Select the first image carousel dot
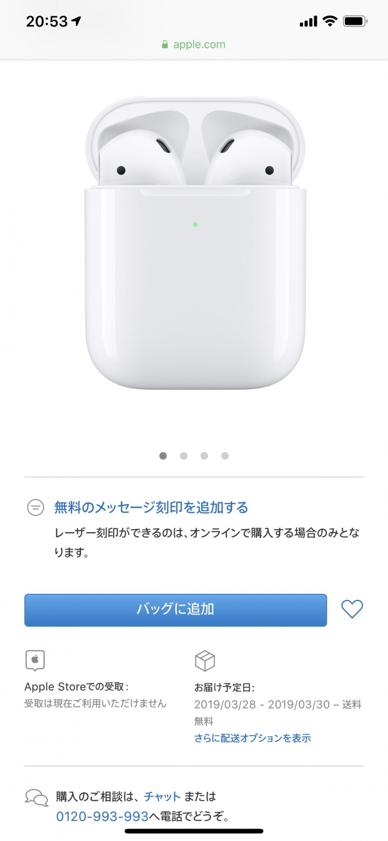 tap(163, 456)
